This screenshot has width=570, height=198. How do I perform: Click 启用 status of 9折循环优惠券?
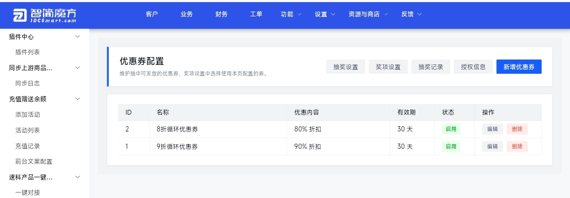pos(451,146)
